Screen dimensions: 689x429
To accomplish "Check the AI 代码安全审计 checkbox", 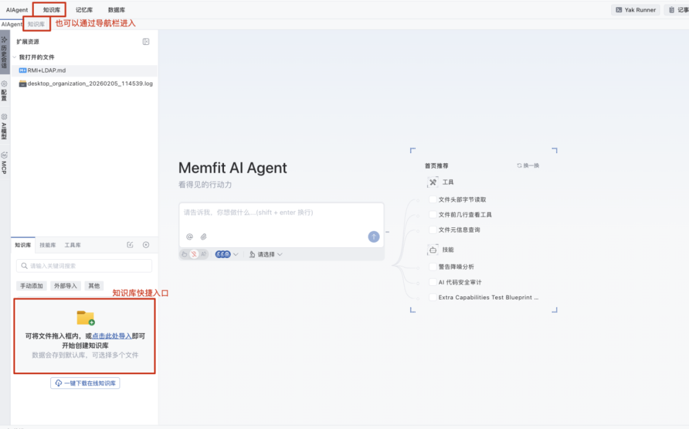I will (x=433, y=282).
